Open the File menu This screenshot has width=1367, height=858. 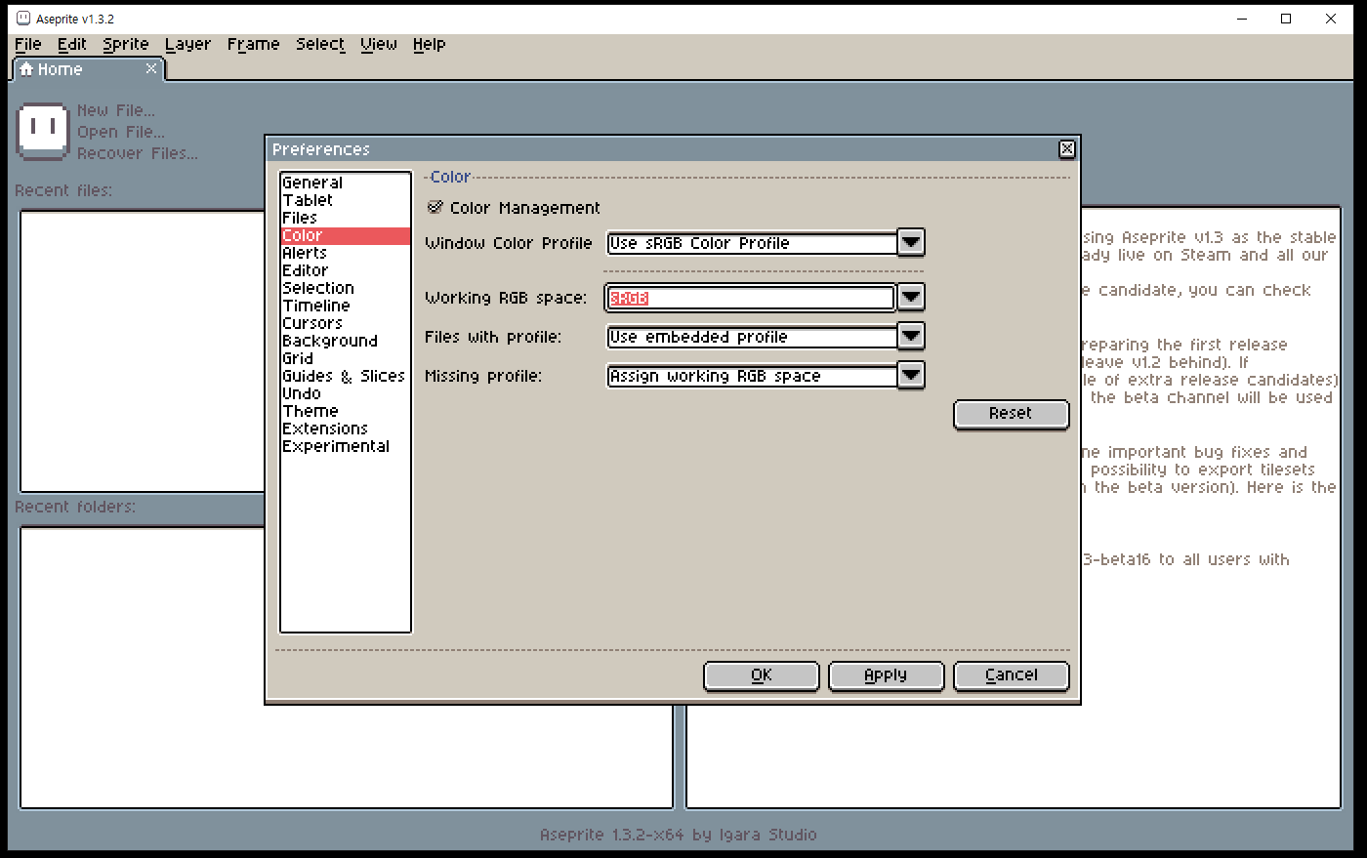pyautogui.click(x=28, y=44)
